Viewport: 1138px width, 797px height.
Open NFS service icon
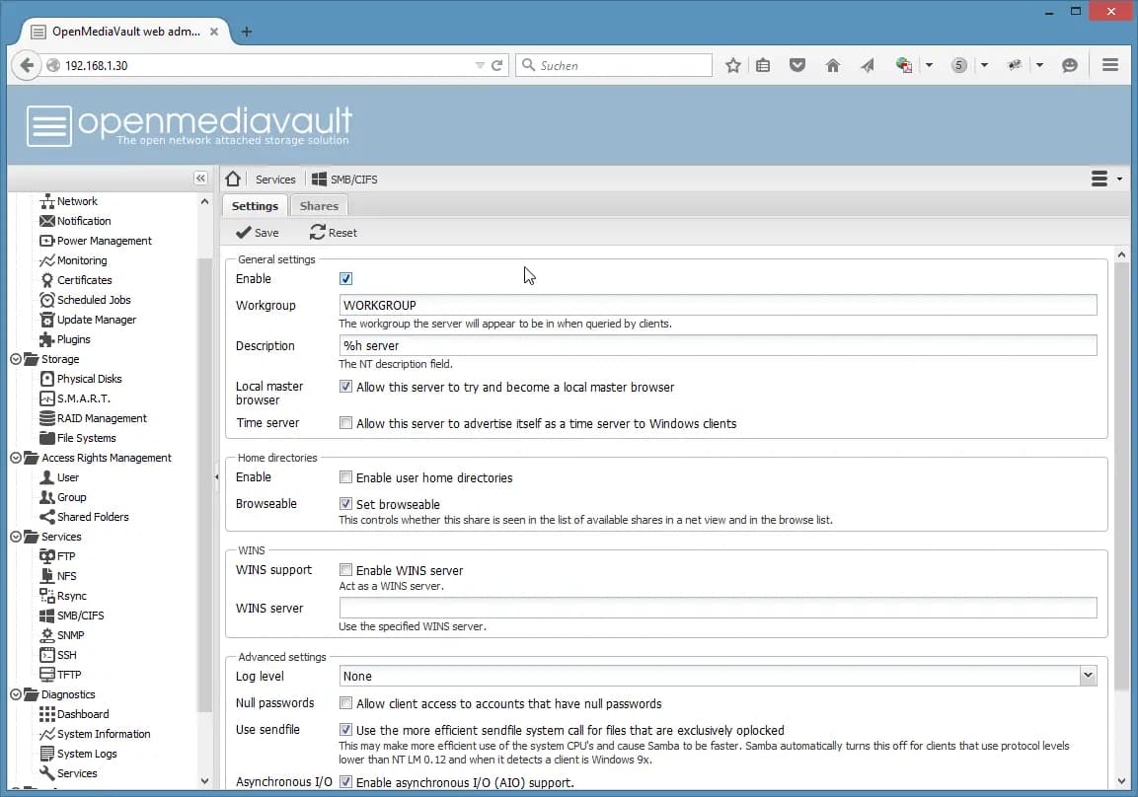(x=47, y=576)
